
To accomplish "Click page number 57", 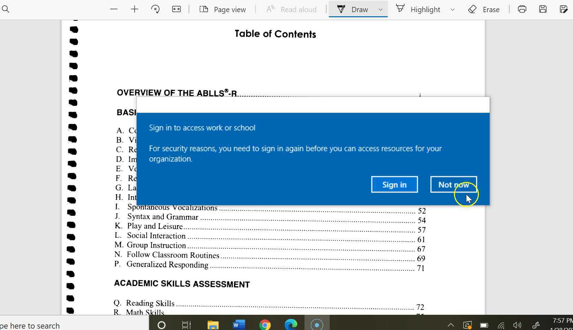I will coord(421,230).
